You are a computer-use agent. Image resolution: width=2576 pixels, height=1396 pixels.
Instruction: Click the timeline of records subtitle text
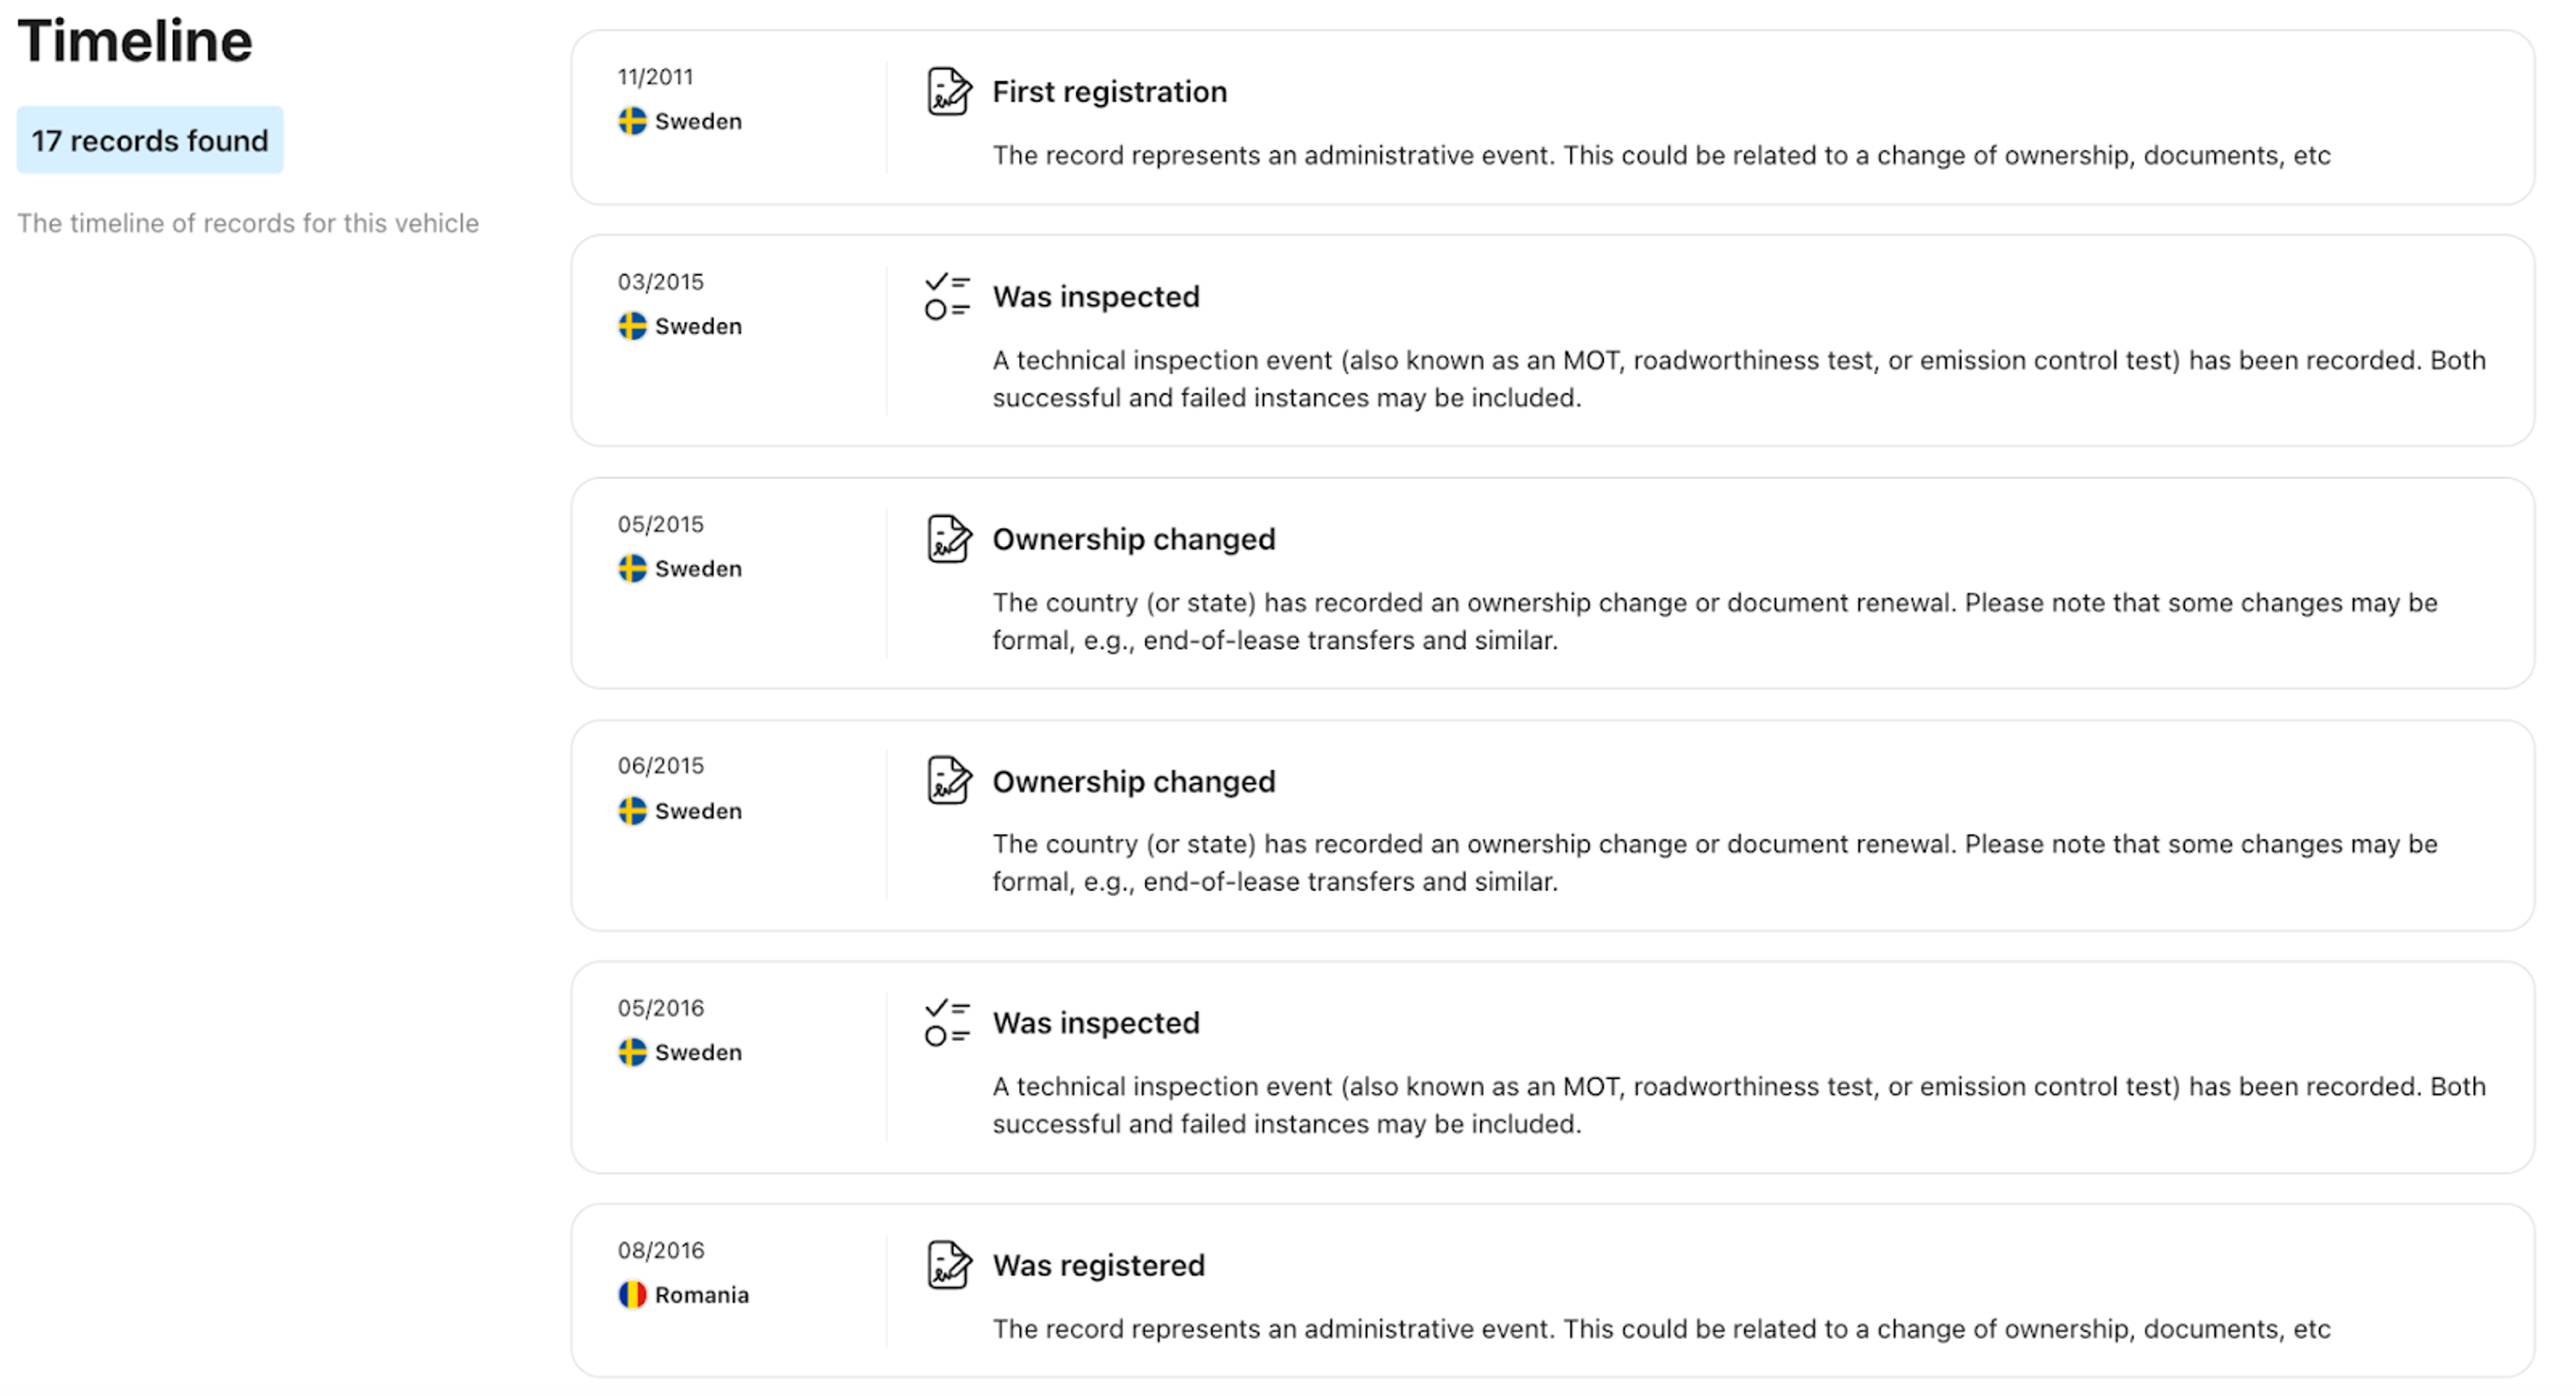(x=248, y=223)
